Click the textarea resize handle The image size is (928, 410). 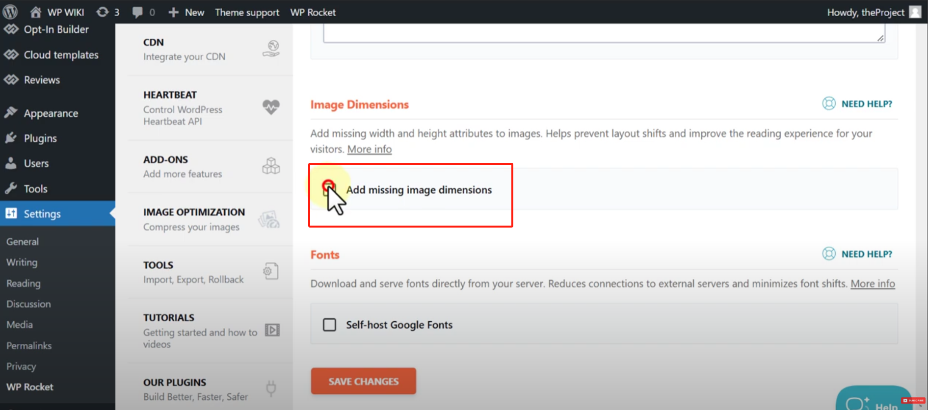(880, 38)
